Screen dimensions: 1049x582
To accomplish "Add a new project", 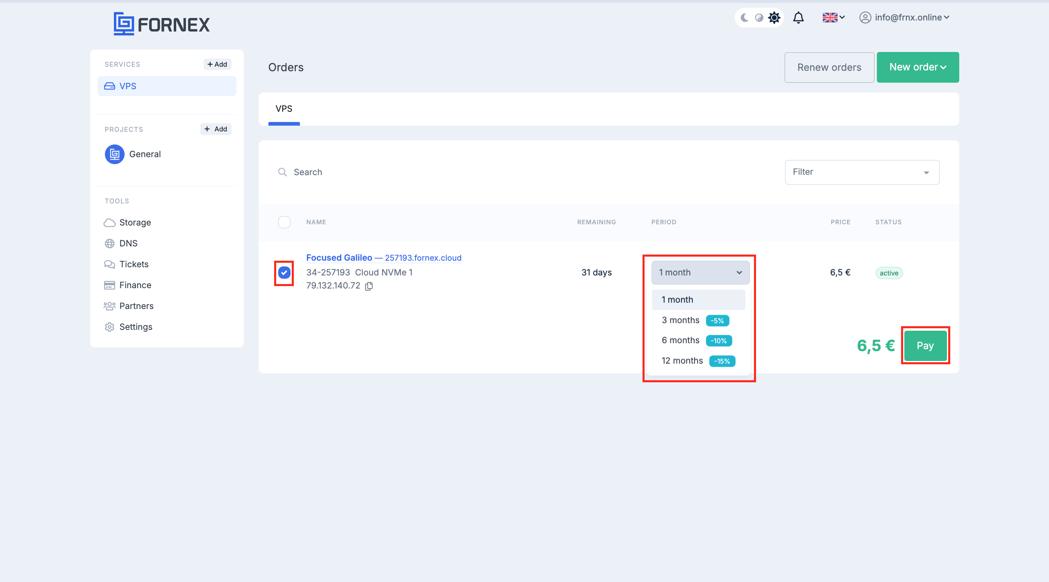I will (216, 129).
